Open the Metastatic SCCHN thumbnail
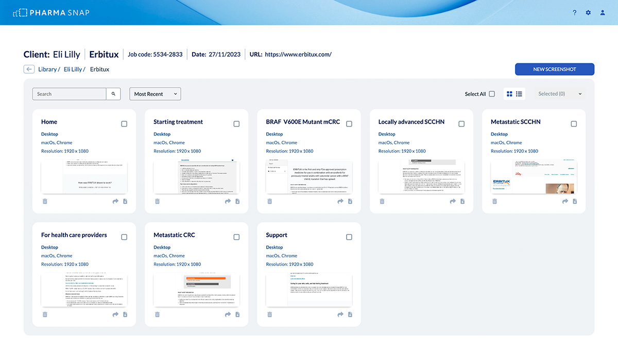 click(534, 176)
